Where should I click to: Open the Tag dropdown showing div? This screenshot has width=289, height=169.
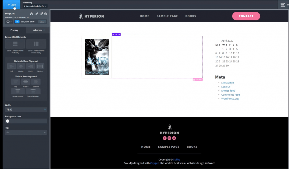click(x=26, y=132)
